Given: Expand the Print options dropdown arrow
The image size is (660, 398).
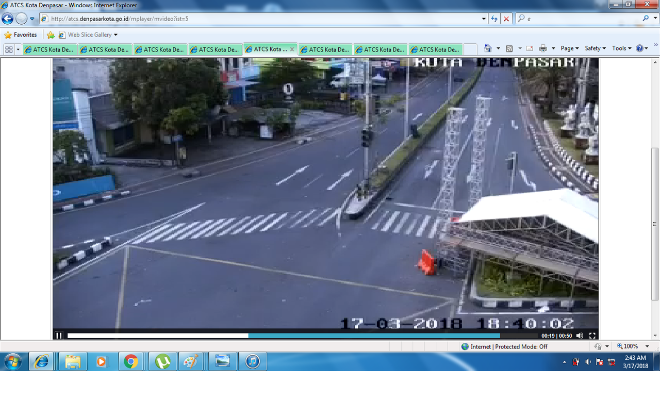Looking at the screenshot, I should click(553, 48).
